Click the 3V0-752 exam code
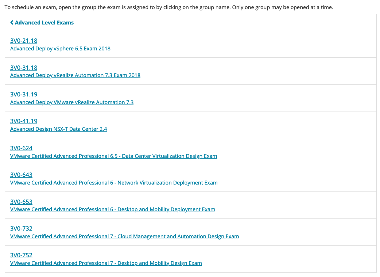The height and width of the screenshot is (277, 380). coord(21,255)
